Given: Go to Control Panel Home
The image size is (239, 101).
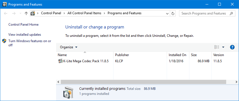Looking at the screenshot, I should 23,25.
